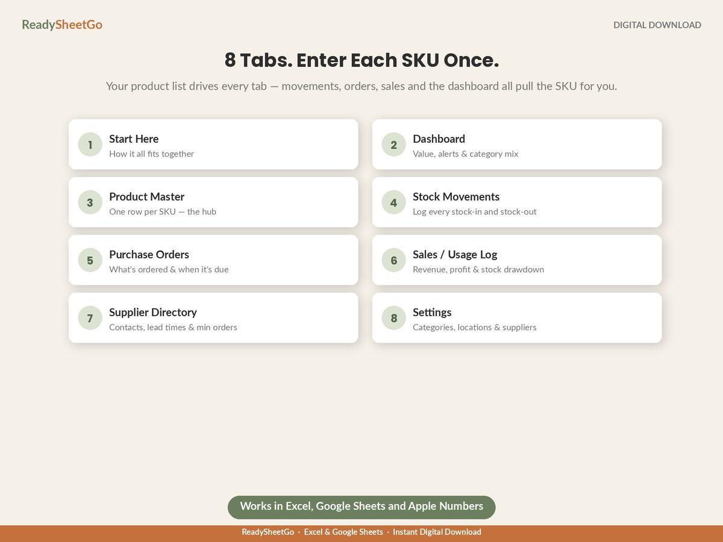Click the orange footer bar text
723x542 pixels.
coord(361,532)
